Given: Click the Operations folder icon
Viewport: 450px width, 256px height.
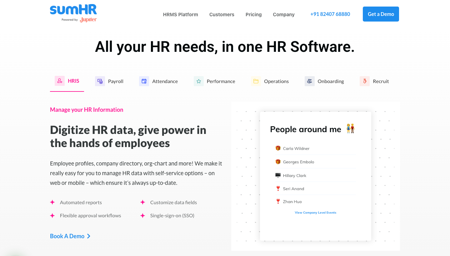Looking at the screenshot, I should pyautogui.click(x=256, y=81).
